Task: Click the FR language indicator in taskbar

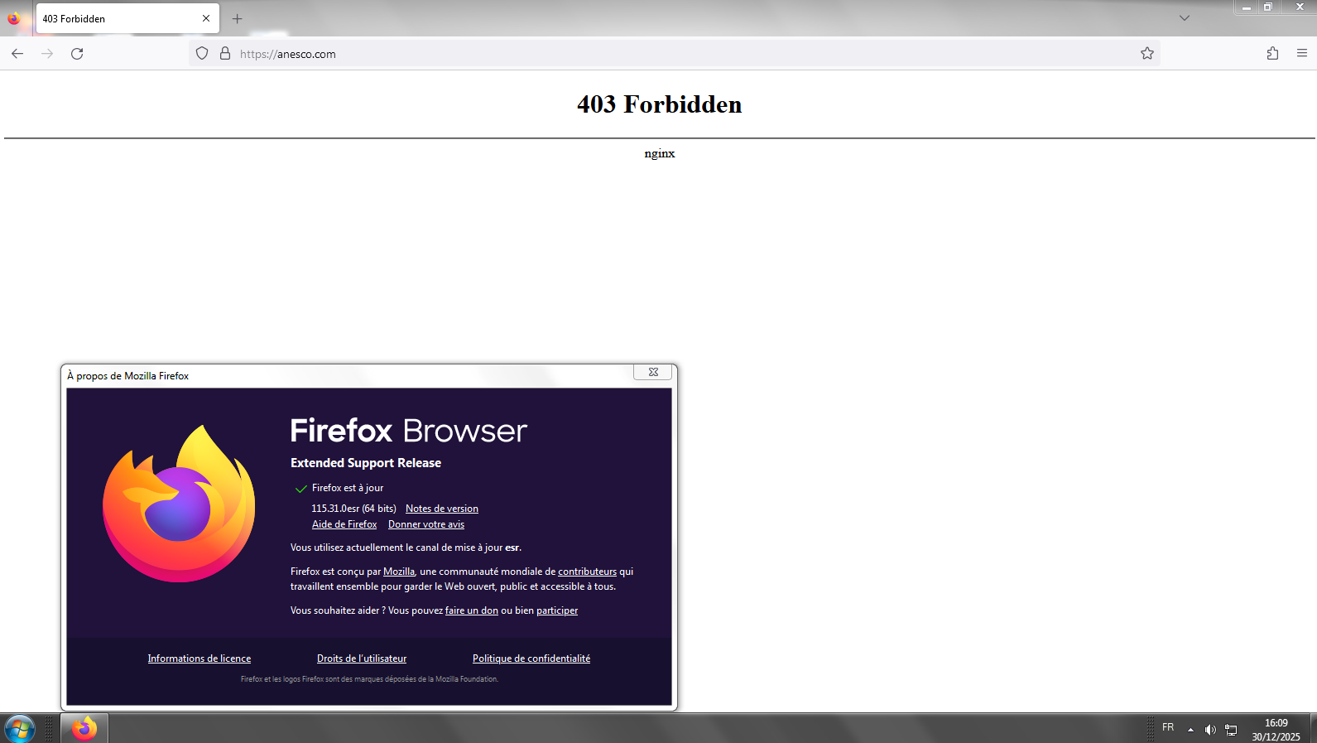Action: click(x=1168, y=727)
